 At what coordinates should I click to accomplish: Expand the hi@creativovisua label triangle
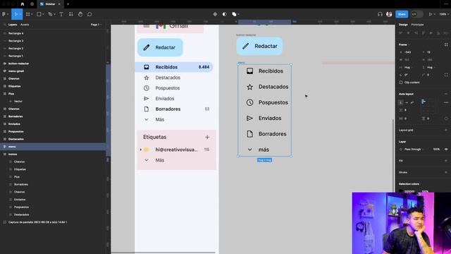(x=141, y=150)
